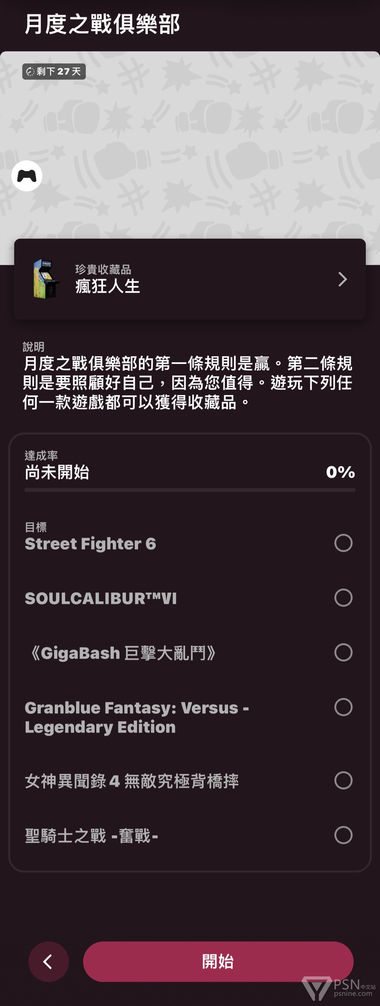Select the SOULCALIBUR VI circle
Viewport: 380px width, 1006px height.
coord(343,598)
